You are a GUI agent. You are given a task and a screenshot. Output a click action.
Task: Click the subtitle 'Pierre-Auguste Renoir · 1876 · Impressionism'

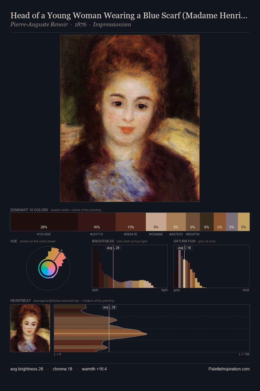point(71,25)
